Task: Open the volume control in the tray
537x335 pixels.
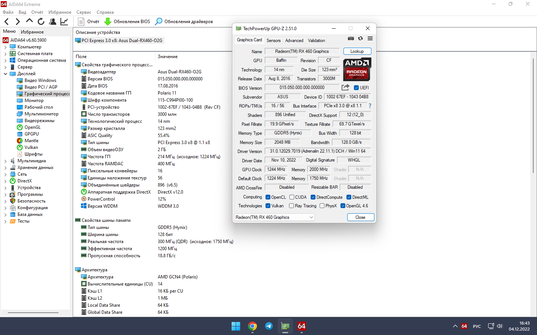Action: (x=500, y=326)
